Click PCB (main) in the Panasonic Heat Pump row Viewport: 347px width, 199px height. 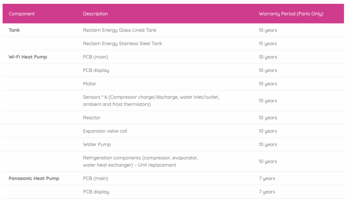point(95,178)
